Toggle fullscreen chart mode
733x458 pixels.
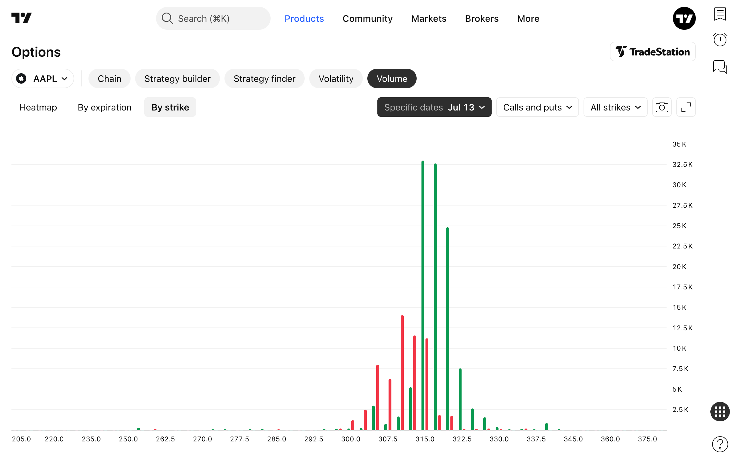(x=686, y=107)
